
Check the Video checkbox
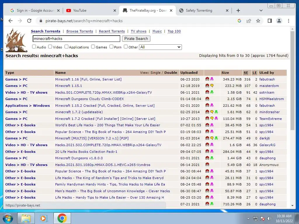50,47
